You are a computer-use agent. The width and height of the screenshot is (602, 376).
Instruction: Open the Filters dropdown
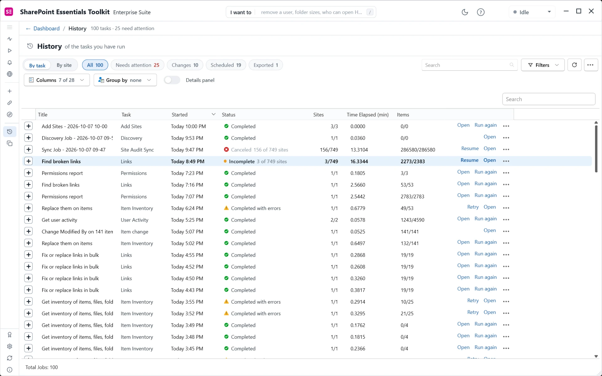[543, 65]
